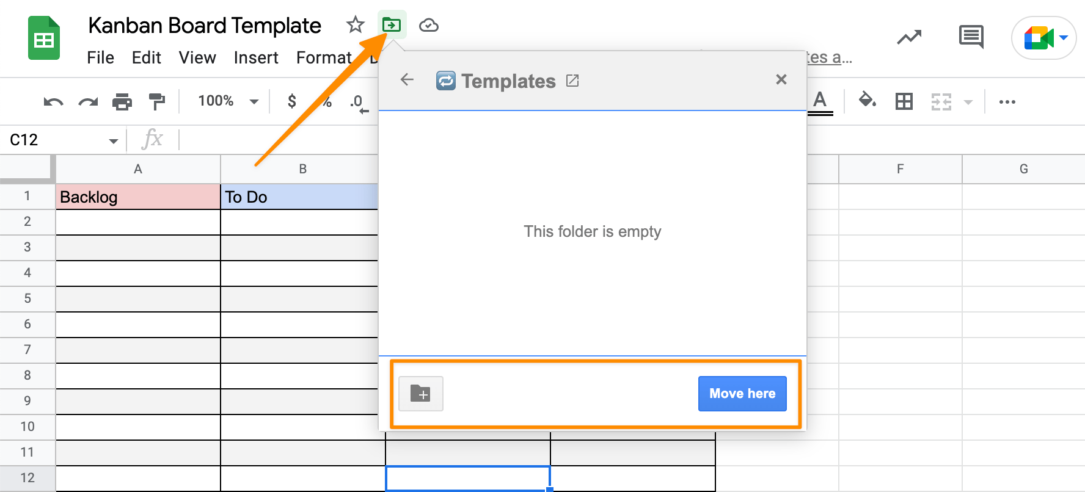Expand the Google Meet call dropdown
Screen dimensions: 1085x492
(x=1064, y=38)
